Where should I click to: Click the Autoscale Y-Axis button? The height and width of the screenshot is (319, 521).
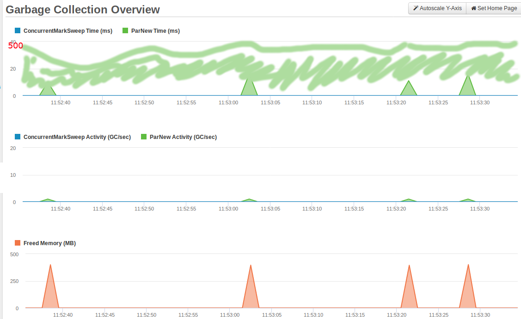437,8
